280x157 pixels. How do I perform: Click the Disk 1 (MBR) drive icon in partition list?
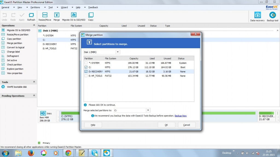[x=40, y=31]
